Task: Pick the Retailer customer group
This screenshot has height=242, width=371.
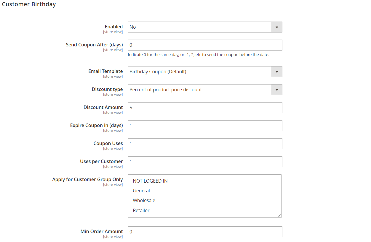Action: (204, 210)
